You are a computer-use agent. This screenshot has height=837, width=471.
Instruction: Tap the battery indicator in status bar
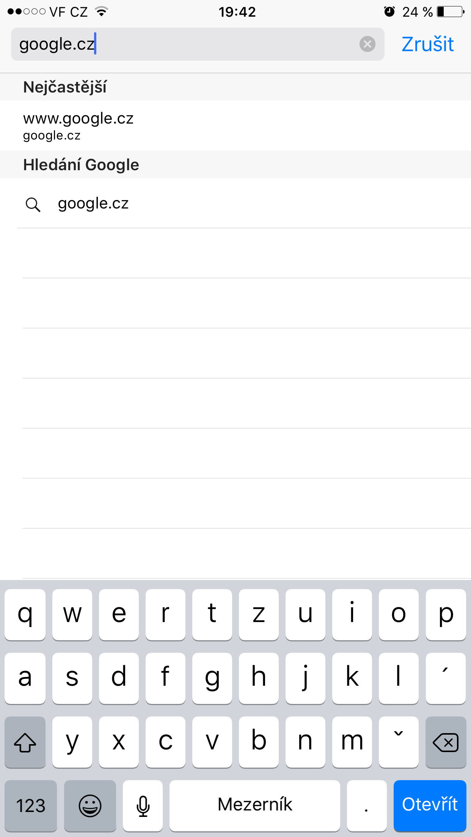451,12
